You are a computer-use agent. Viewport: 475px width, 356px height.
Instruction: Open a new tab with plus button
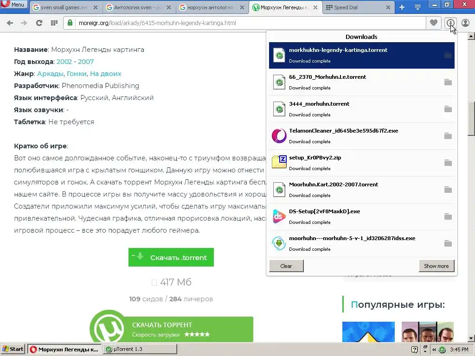pyautogui.click(x=402, y=7)
